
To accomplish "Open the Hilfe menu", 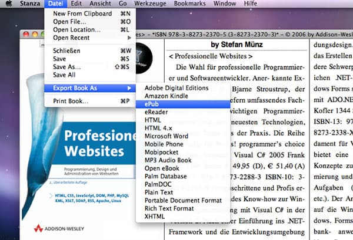I will point(251,4).
